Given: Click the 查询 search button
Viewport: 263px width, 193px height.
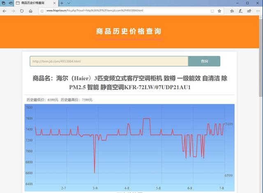Looking at the screenshot, I should pyautogui.click(x=204, y=61).
